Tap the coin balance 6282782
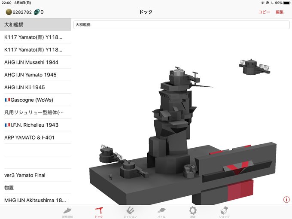Image resolution: width=292 pixels, height=219 pixels. (22, 12)
